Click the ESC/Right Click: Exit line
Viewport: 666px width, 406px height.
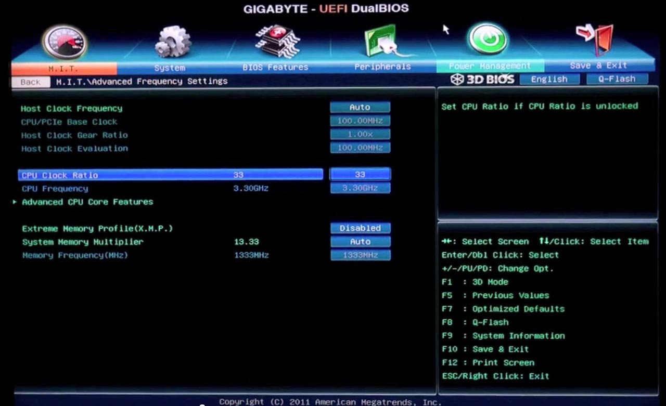click(495, 376)
